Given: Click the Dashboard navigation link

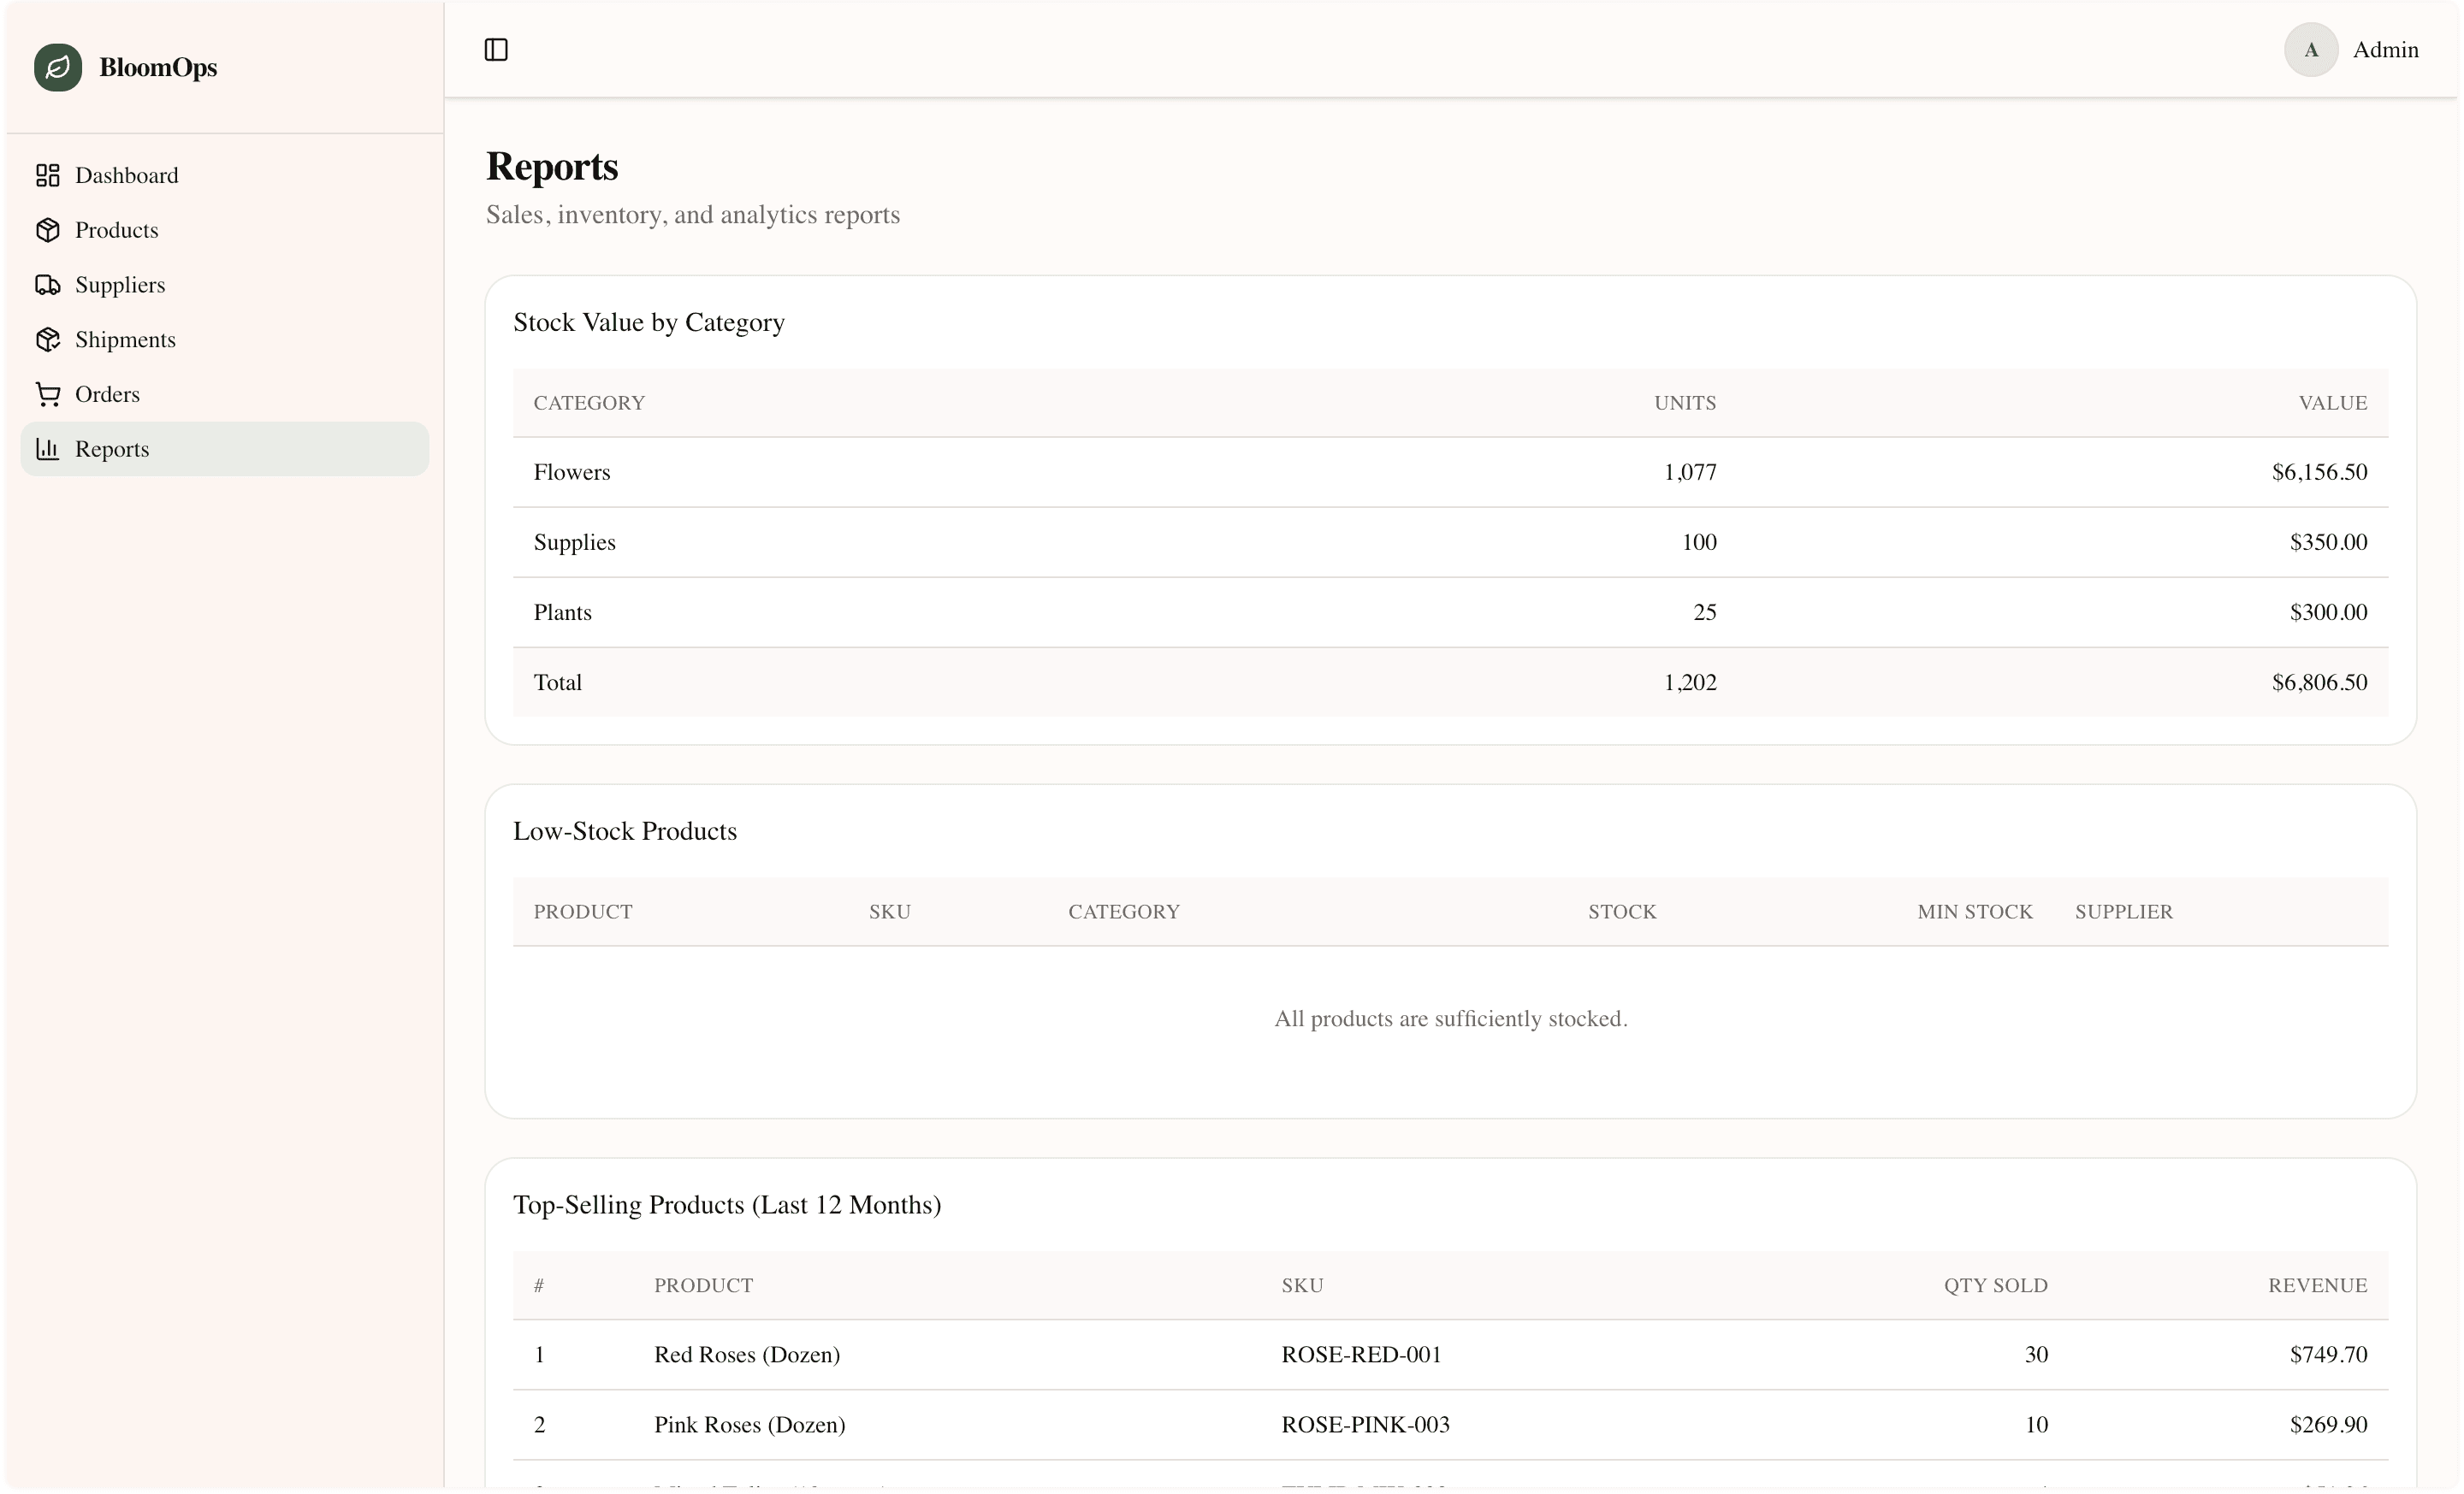Looking at the screenshot, I should click(127, 174).
